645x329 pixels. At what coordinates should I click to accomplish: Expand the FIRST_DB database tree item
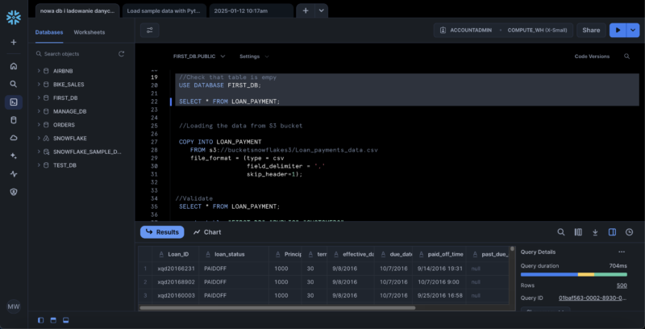point(38,98)
